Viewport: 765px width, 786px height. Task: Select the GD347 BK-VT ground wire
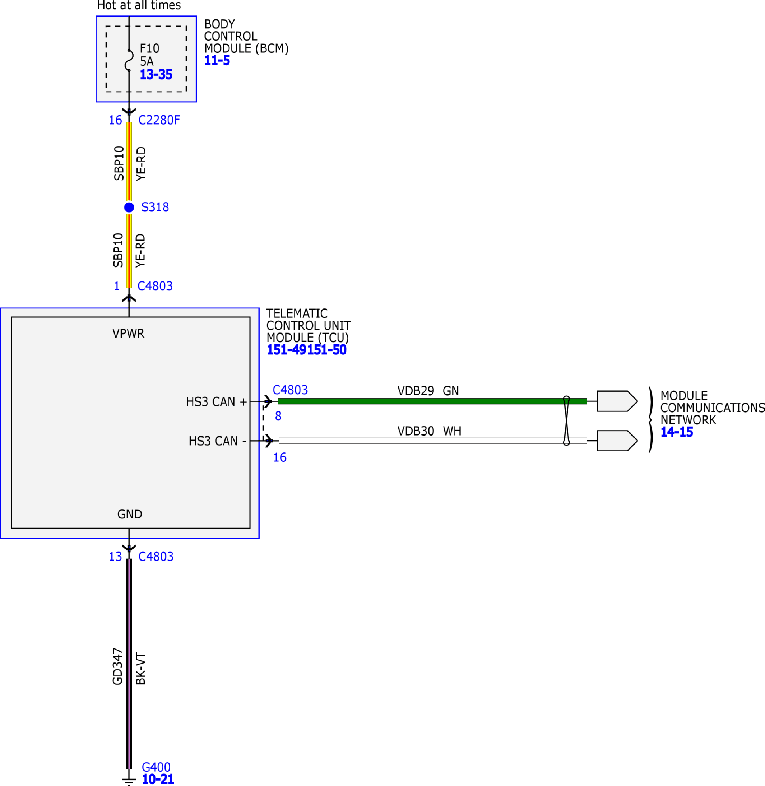click(x=129, y=664)
